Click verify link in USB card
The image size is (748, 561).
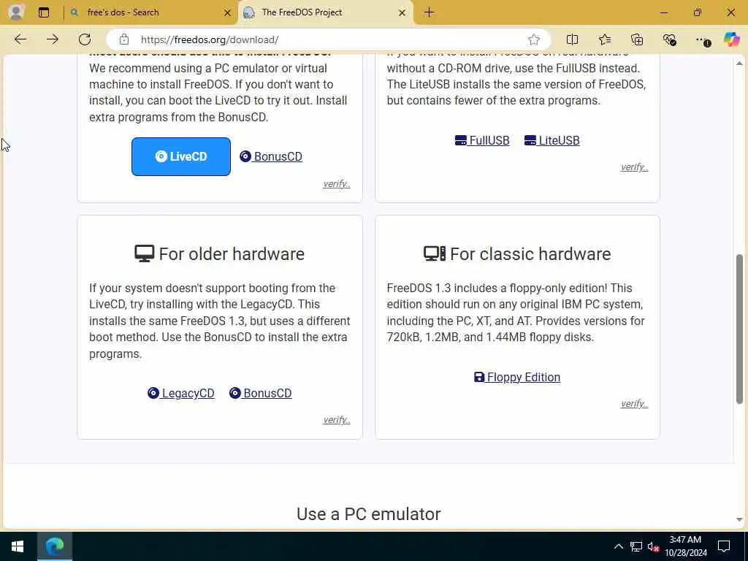(x=634, y=167)
